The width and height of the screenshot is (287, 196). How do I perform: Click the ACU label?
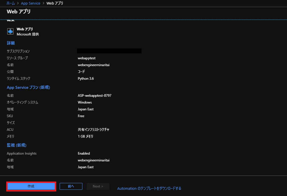(x=10, y=130)
